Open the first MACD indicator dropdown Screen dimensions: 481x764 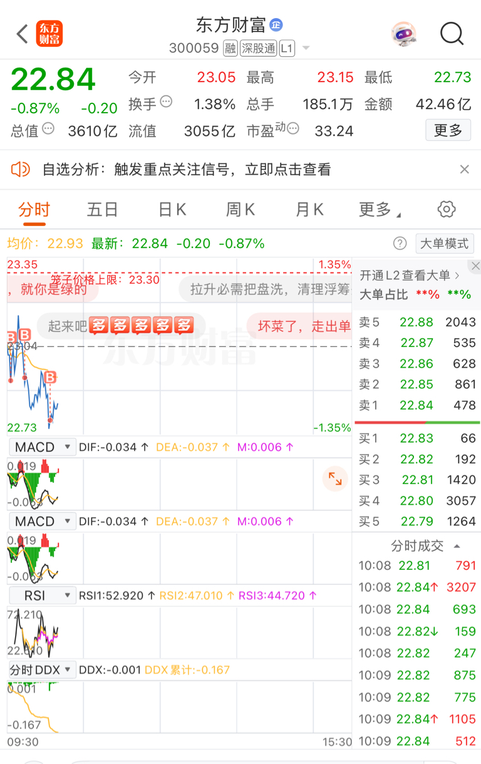click(42, 447)
